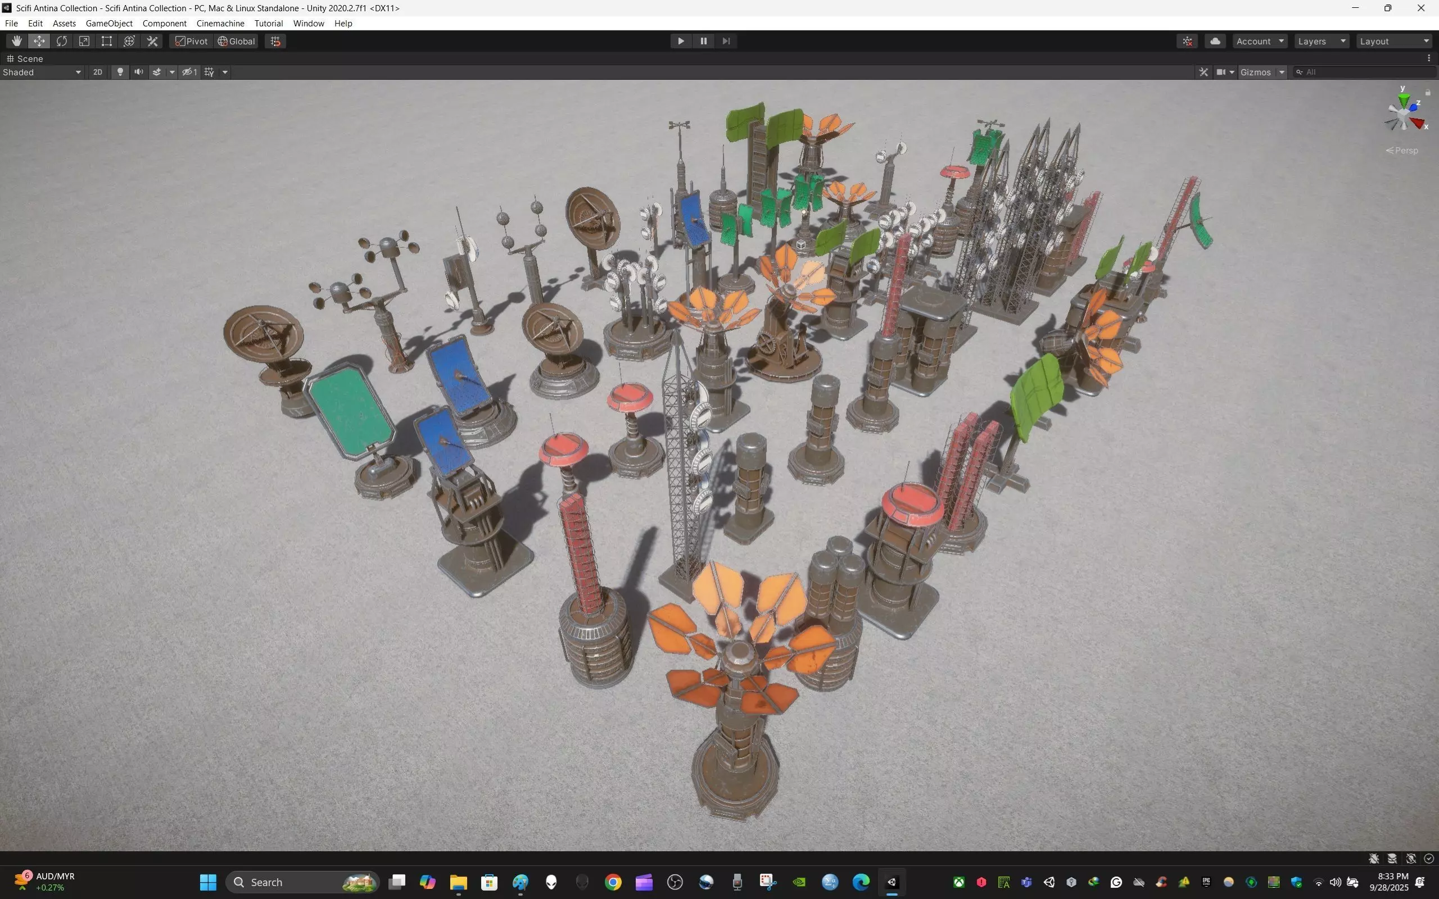Open the Cinemachine menu
Screen dimensions: 1439x899
220,23
